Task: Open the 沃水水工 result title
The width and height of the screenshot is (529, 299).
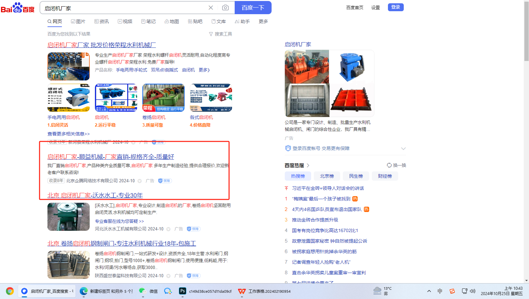Action: [95, 195]
